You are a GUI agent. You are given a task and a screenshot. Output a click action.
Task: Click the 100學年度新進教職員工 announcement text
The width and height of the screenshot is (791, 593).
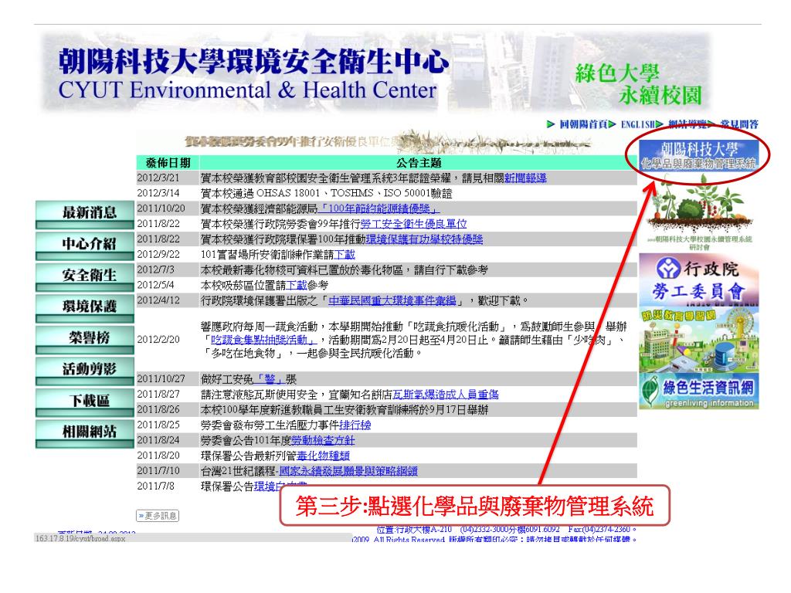coord(345,409)
